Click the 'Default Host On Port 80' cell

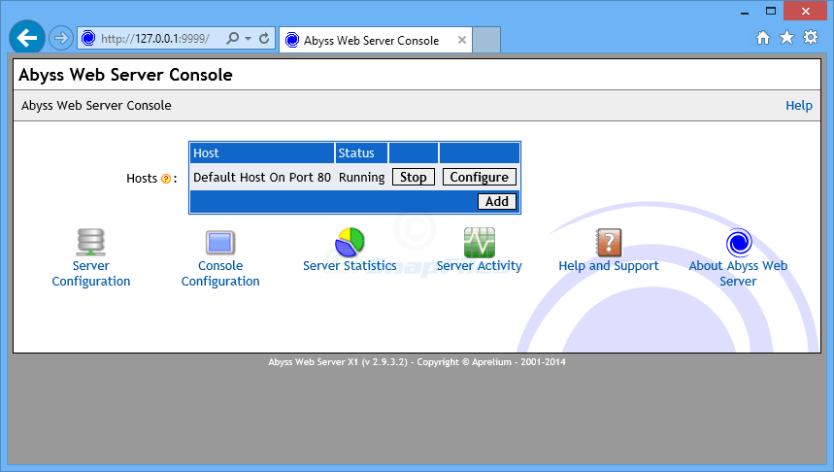click(x=262, y=177)
